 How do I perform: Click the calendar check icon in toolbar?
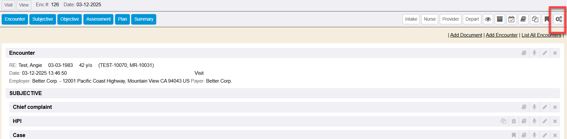tap(511, 19)
